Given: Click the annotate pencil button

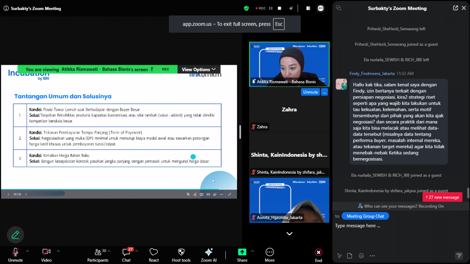Looking at the screenshot, I should pyautogui.click(x=15, y=235).
